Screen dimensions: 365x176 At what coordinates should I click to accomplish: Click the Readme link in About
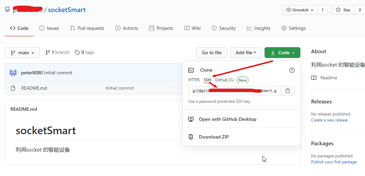tap(329, 78)
